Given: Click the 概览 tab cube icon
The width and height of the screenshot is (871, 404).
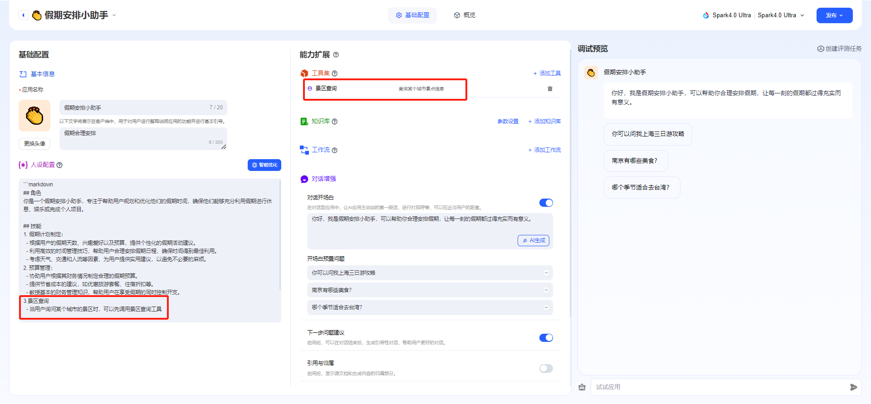Looking at the screenshot, I should click(x=457, y=15).
